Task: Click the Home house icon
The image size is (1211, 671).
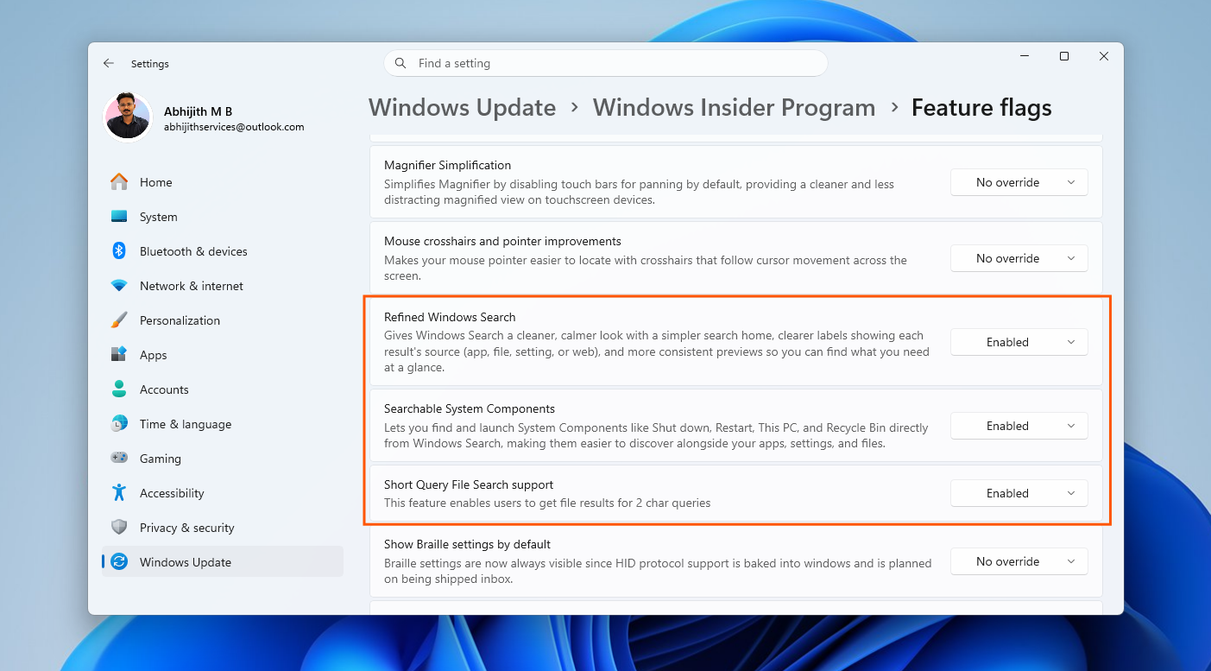Action: (x=119, y=182)
